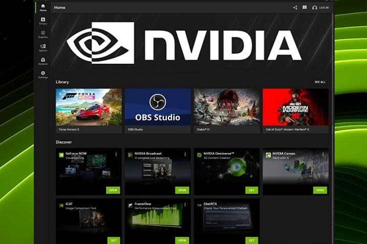Click the feedback icon in the top bar

pyautogui.click(x=305, y=8)
